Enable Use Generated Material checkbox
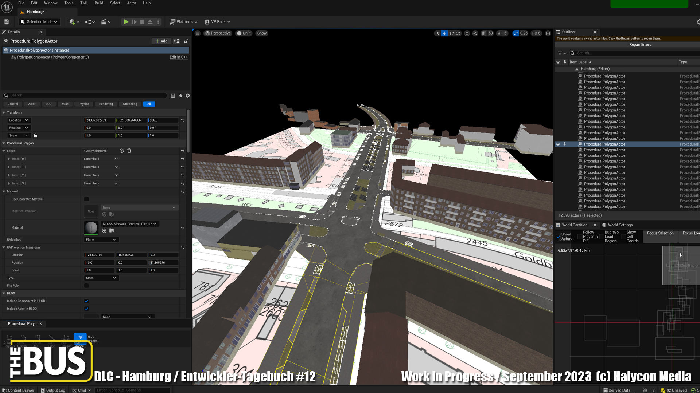 tap(86, 199)
